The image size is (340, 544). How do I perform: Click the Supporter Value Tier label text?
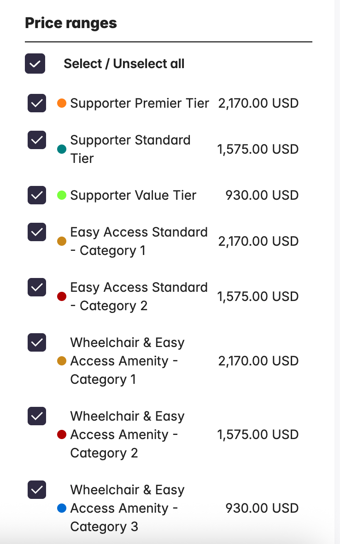(133, 195)
